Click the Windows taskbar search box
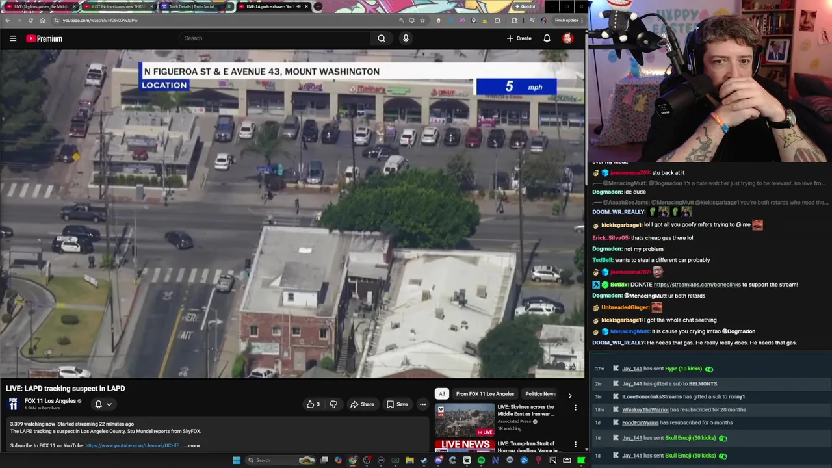832x468 pixels. pos(281,460)
